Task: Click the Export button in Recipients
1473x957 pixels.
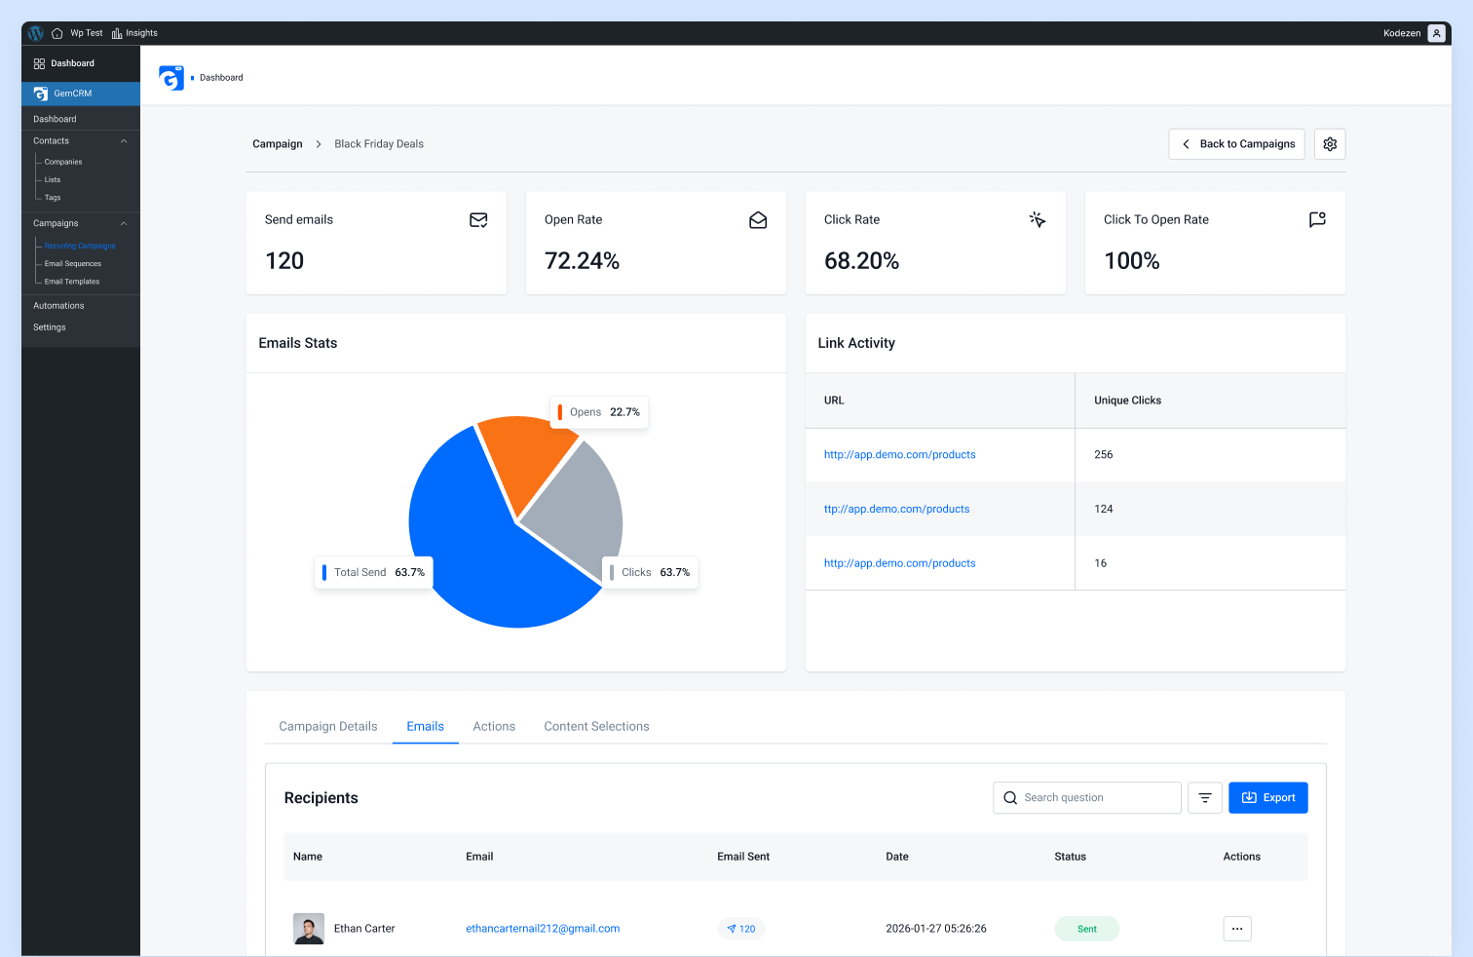Action: click(x=1267, y=797)
